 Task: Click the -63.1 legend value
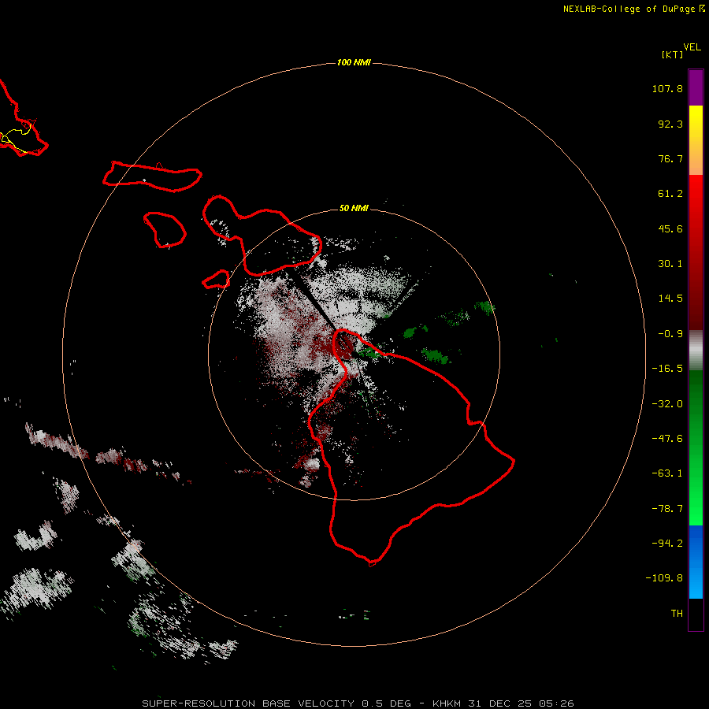(667, 473)
